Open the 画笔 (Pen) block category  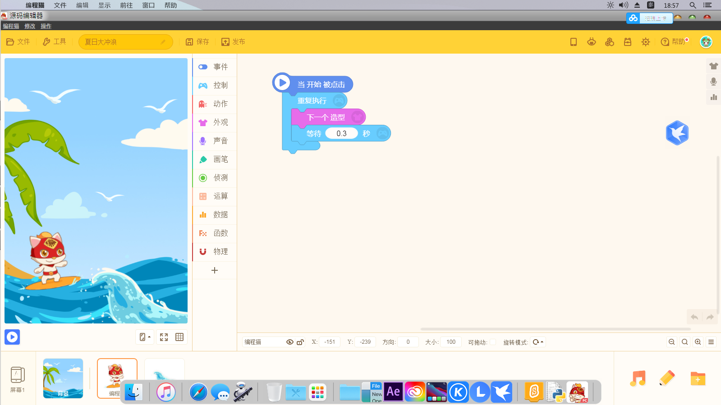pos(215,159)
